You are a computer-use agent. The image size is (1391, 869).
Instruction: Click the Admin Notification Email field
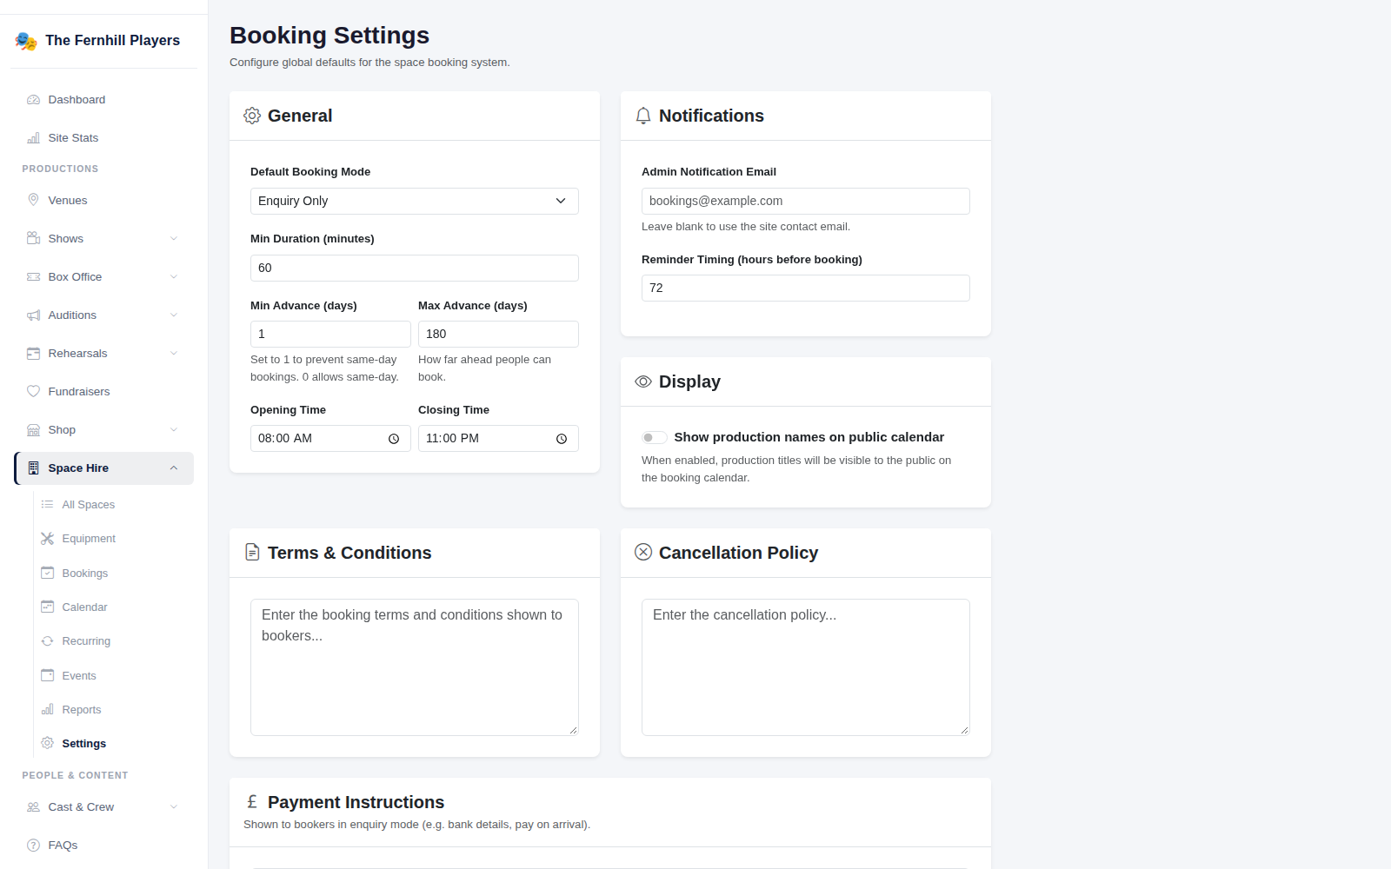[x=806, y=201]
